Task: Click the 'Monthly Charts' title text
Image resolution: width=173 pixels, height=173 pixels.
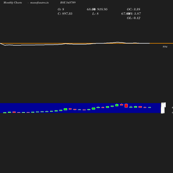Action: (12, 2)
